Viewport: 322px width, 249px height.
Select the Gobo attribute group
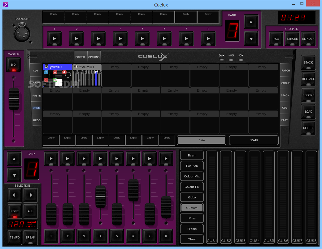pyautogui.click(x=192, y=197)
